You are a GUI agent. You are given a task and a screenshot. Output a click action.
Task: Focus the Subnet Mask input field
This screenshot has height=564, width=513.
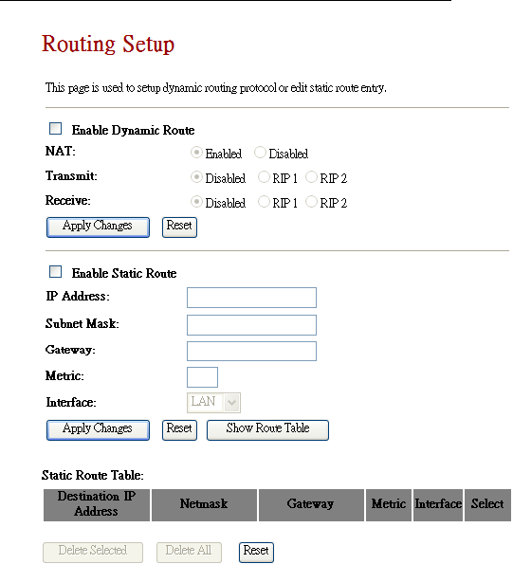252,325
